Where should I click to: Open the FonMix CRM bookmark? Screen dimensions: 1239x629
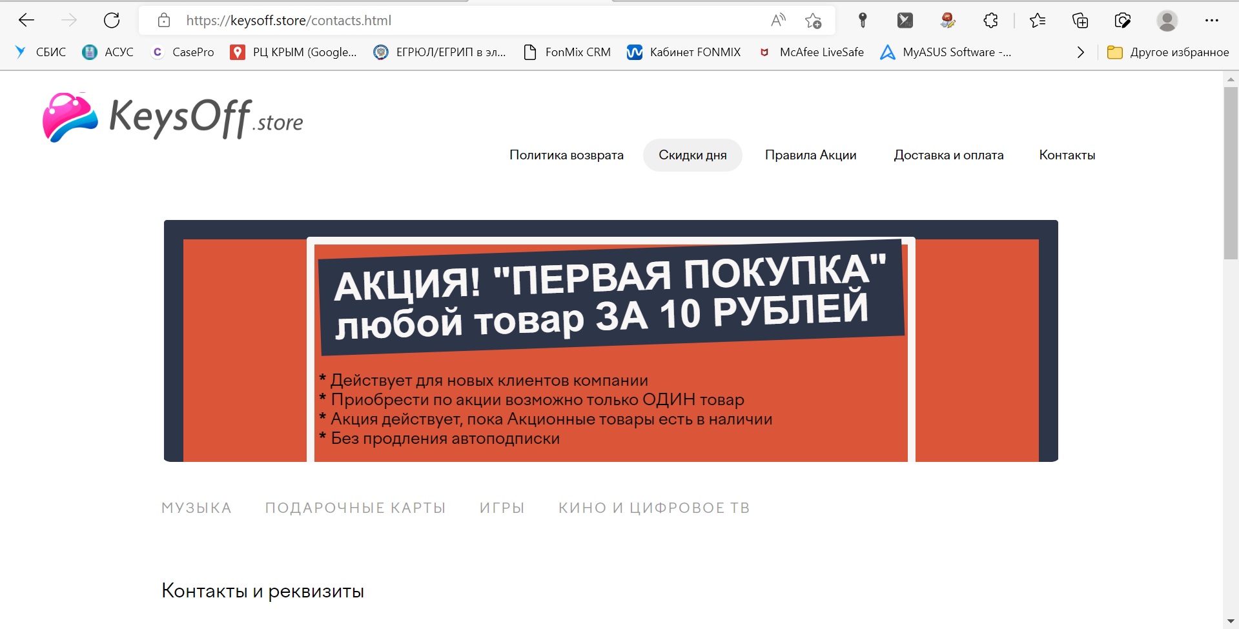pos(567,52)
